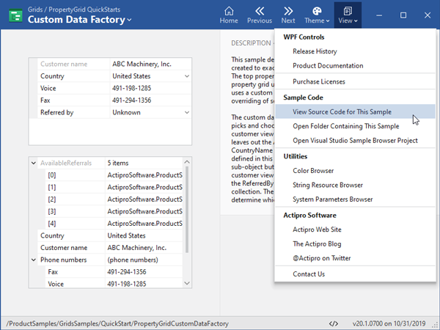Screen dimensions: 440x330
Task: Click the Referred by label in top grid
Action: [56, 112]
